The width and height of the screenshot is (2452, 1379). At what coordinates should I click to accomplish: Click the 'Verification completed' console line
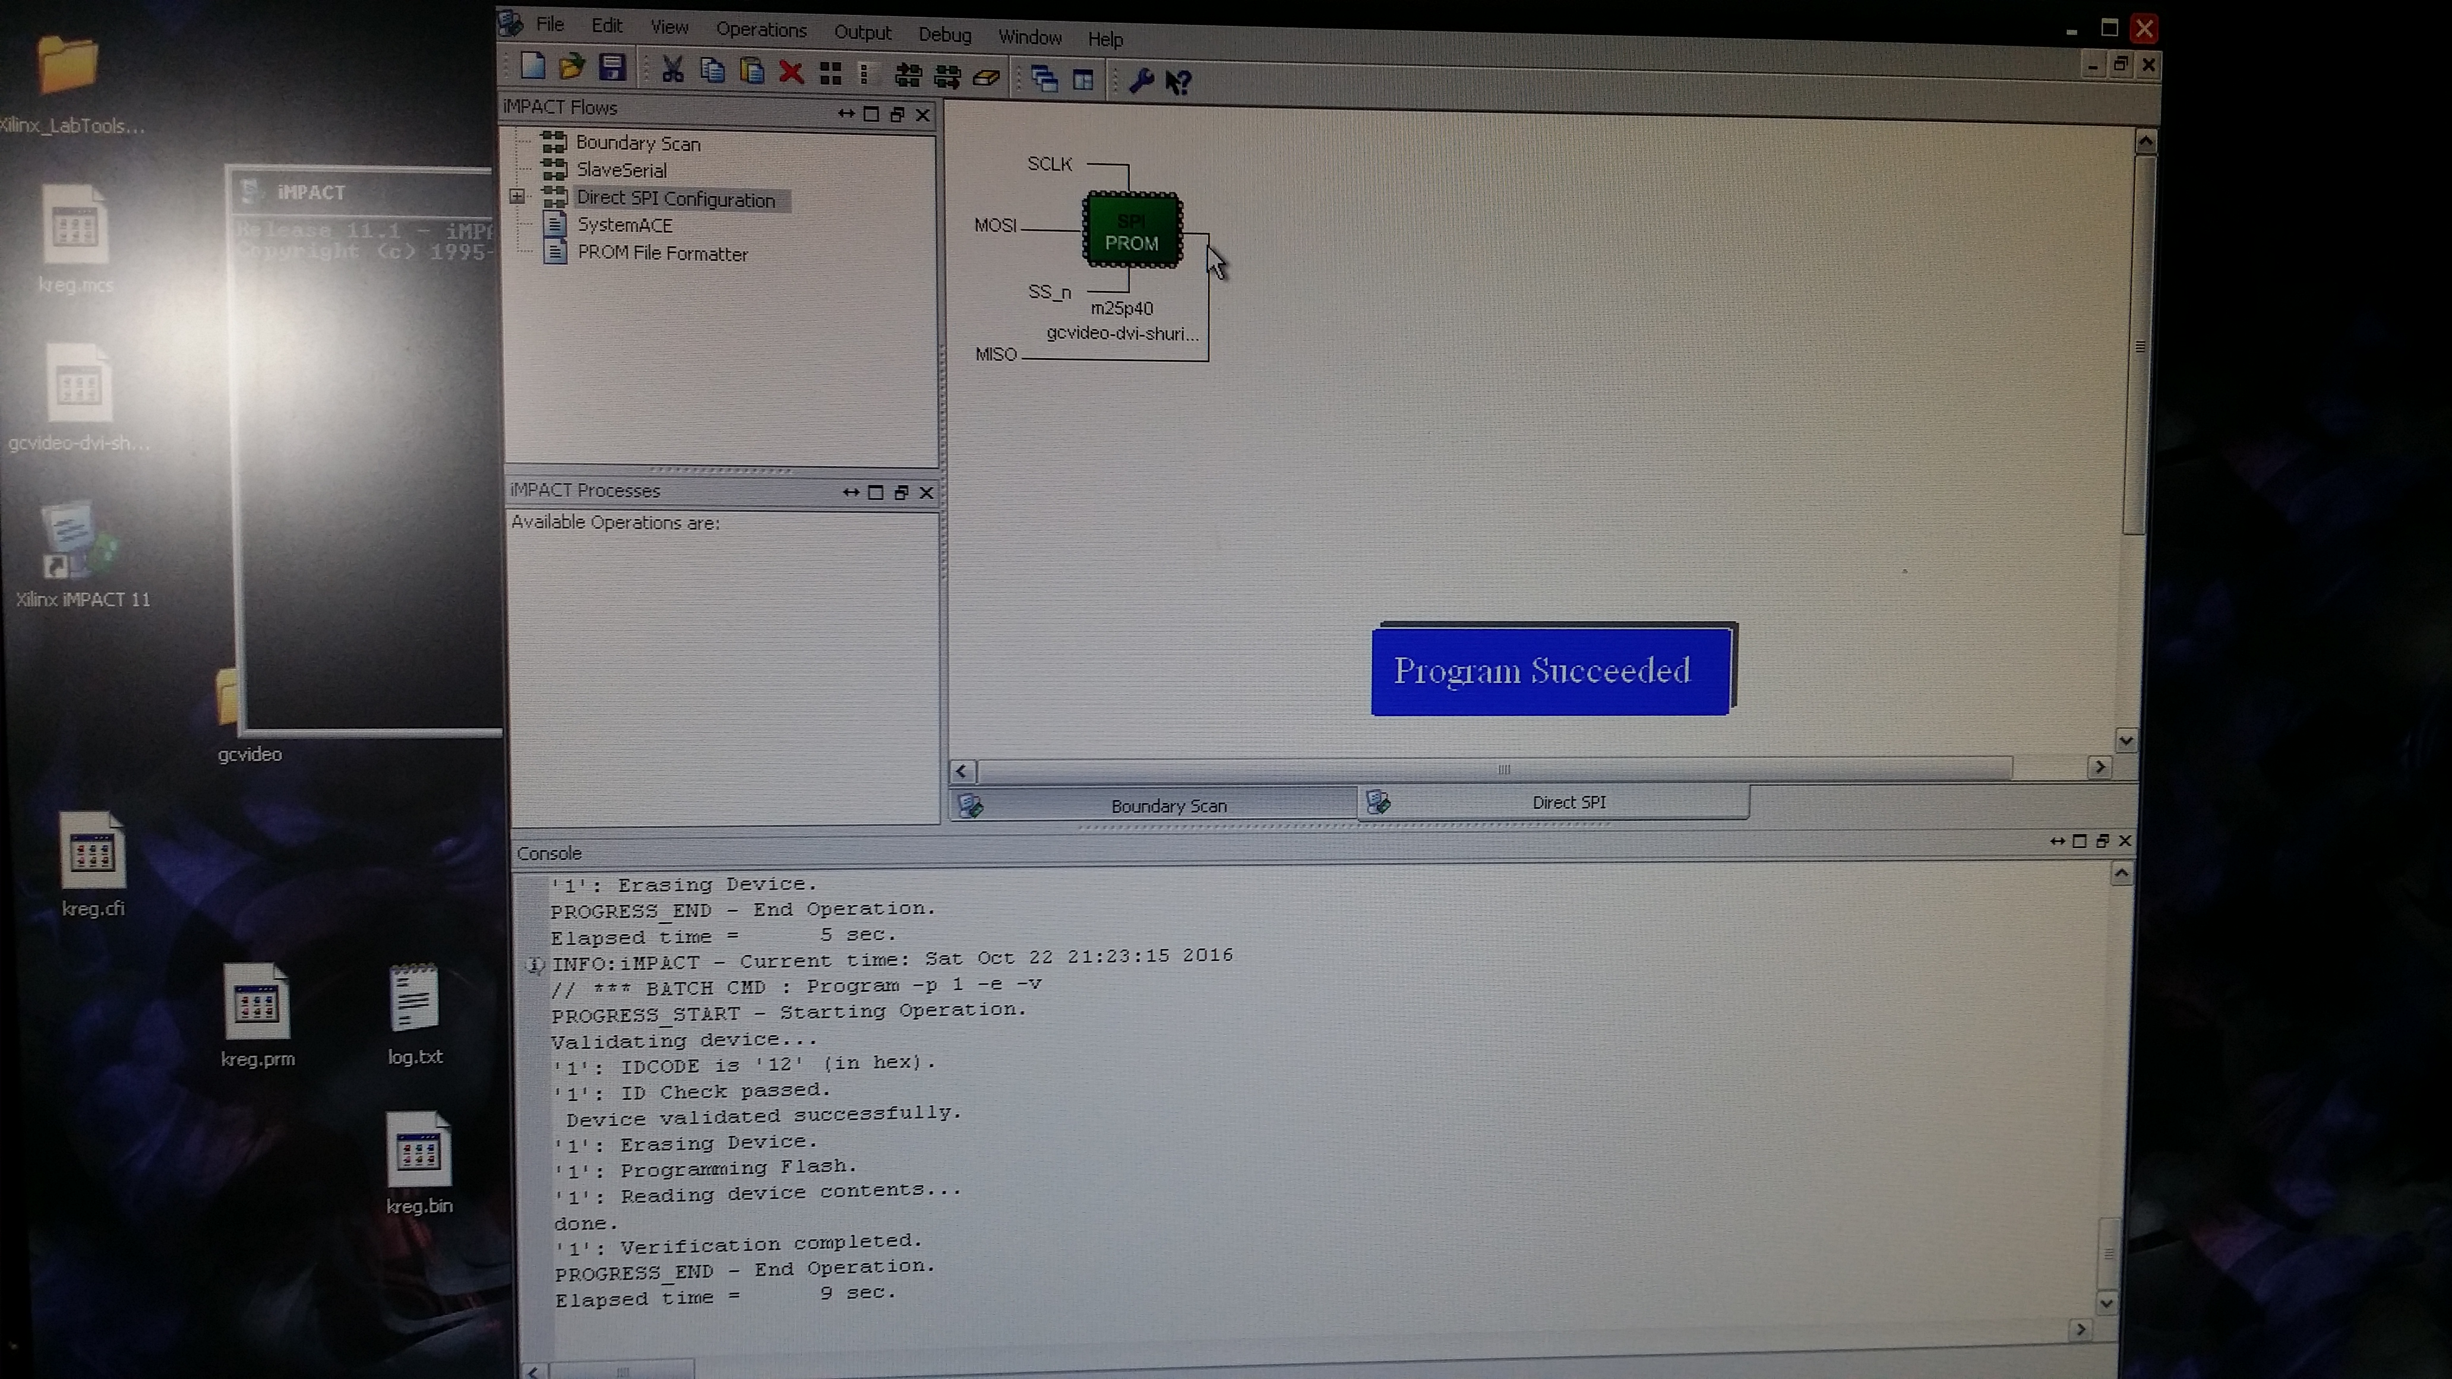(739, 1245)
